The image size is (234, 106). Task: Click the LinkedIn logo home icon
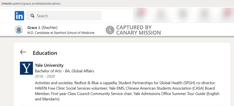pos(19,16)
